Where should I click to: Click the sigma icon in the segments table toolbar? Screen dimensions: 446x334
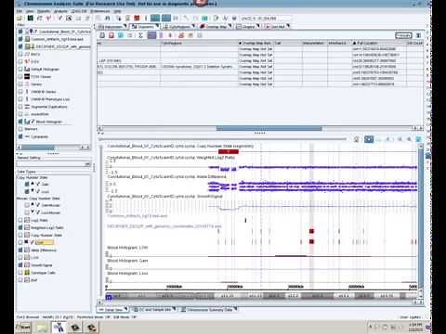[140, 35]
